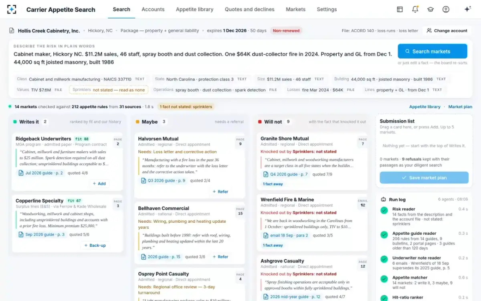The width and height of the screenshot is (481, 301).
Task: Open Appetite library link beside Market plan
Action: tap(425, 107)
